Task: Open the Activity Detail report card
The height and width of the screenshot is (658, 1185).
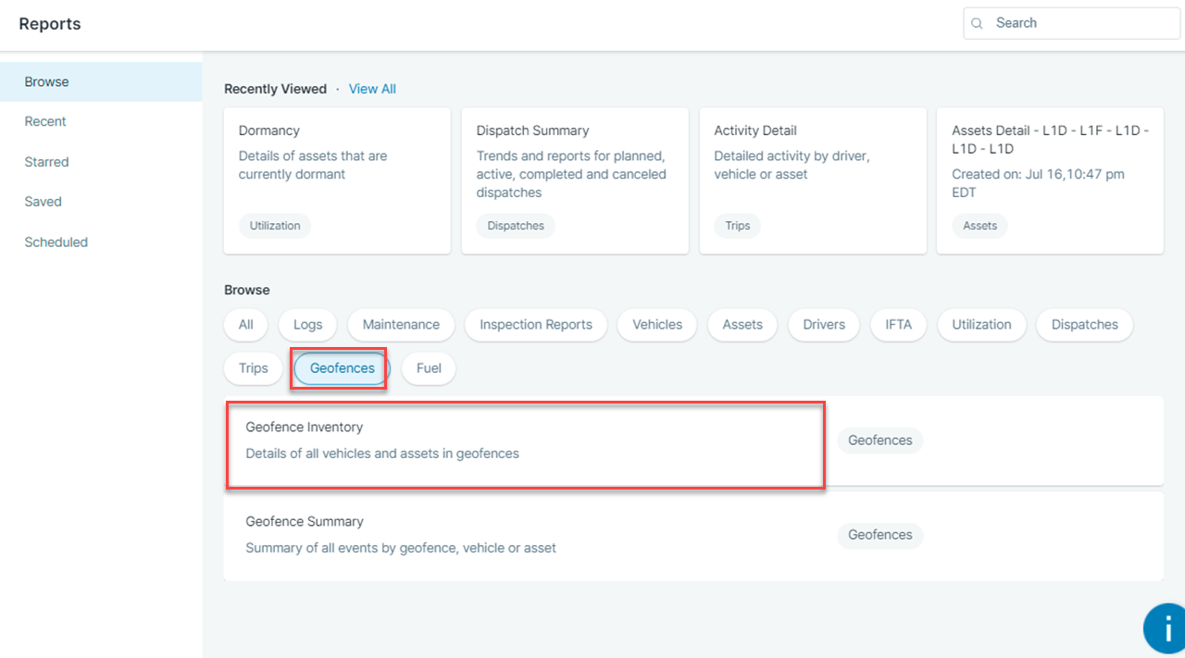Action: coord(813,180)
